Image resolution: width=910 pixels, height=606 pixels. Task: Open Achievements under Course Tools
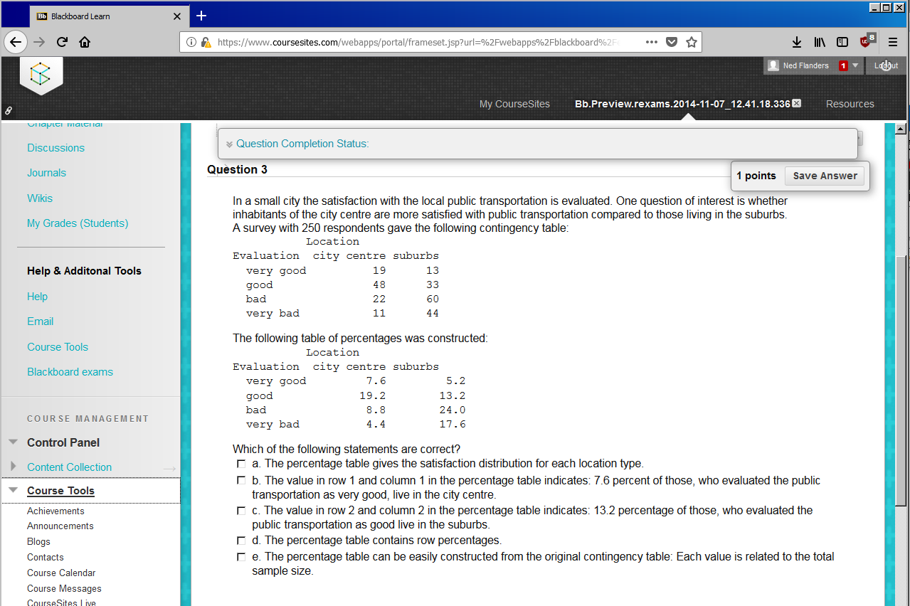[x=55, y=511]
